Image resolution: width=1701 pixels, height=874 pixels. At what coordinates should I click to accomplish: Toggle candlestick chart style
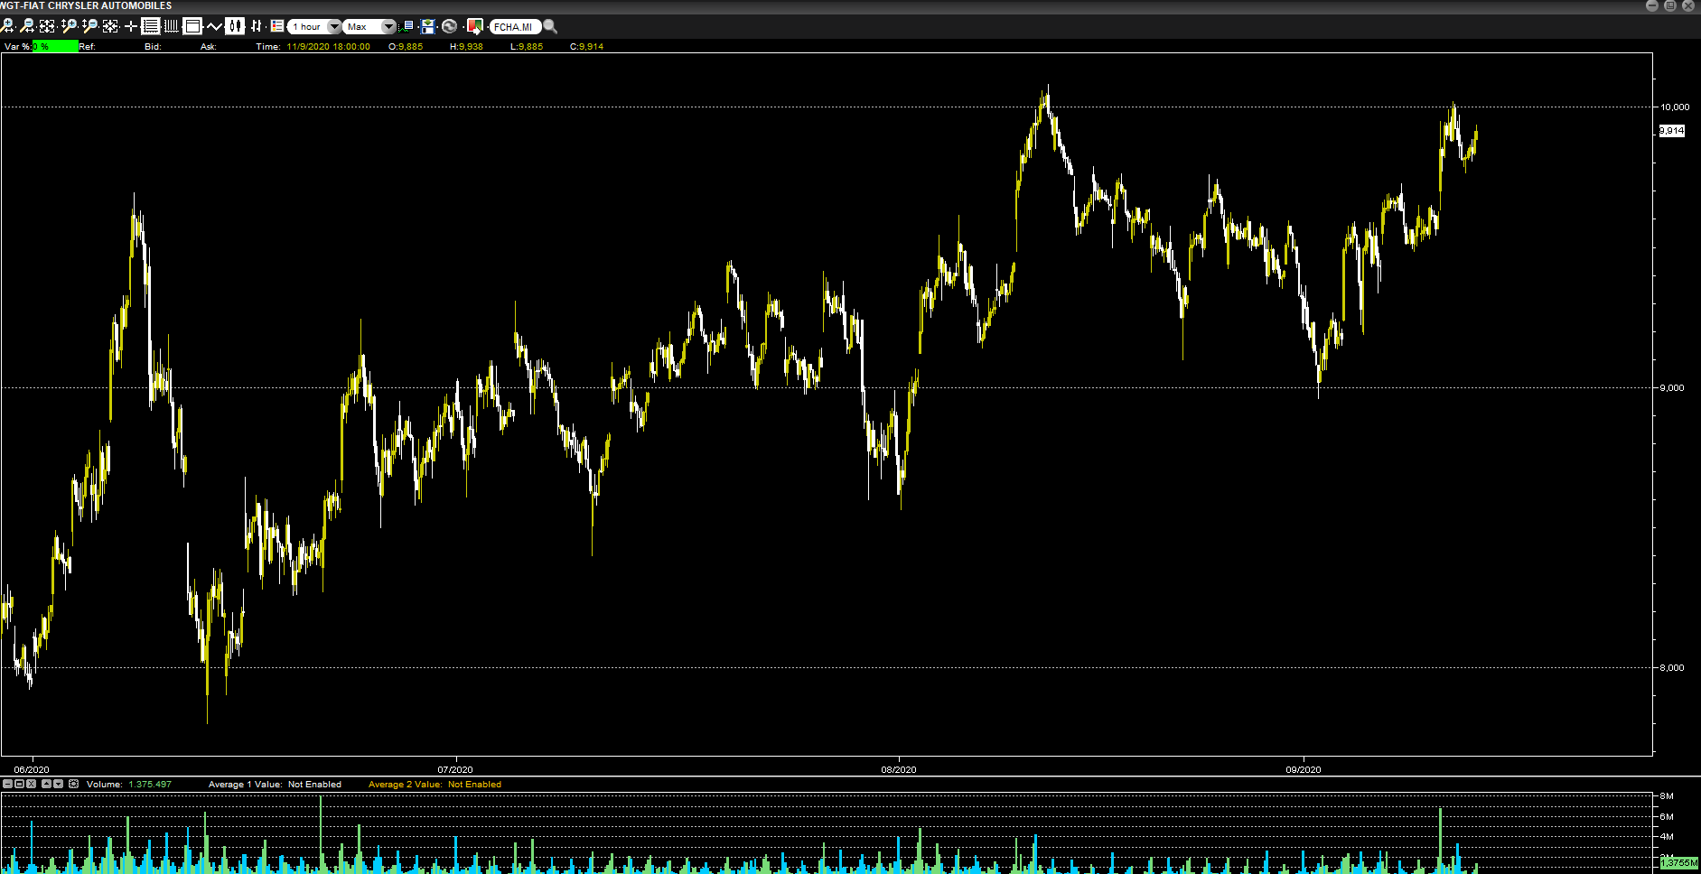click(235, 26)
